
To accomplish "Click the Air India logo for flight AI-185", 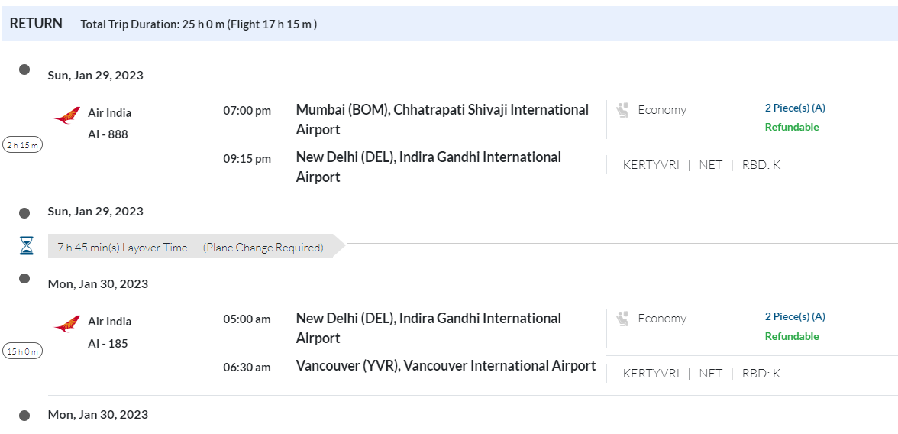I will tap(67, 324).
